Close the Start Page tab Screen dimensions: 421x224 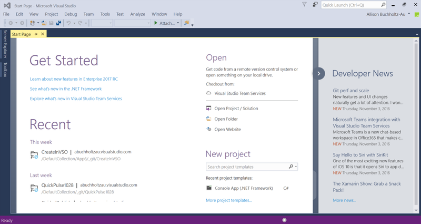[43, 34]
